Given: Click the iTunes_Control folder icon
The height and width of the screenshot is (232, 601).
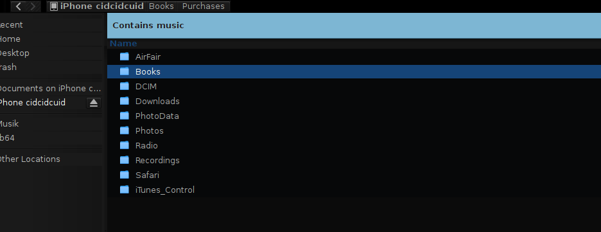Looking at the screenshot, I should point(124,190).
